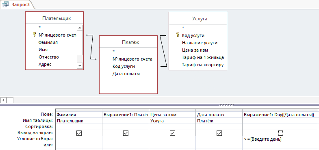Select Цена за квм field in Услуга table
Viewport: 319px width, 150px height.
(x=195, y=50)
